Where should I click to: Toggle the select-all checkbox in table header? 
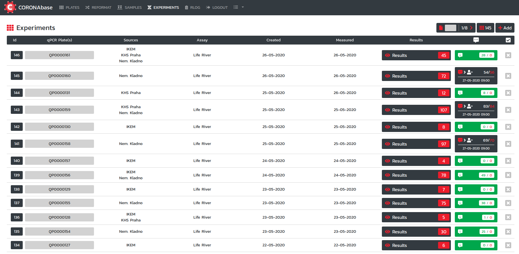(508, 40)
